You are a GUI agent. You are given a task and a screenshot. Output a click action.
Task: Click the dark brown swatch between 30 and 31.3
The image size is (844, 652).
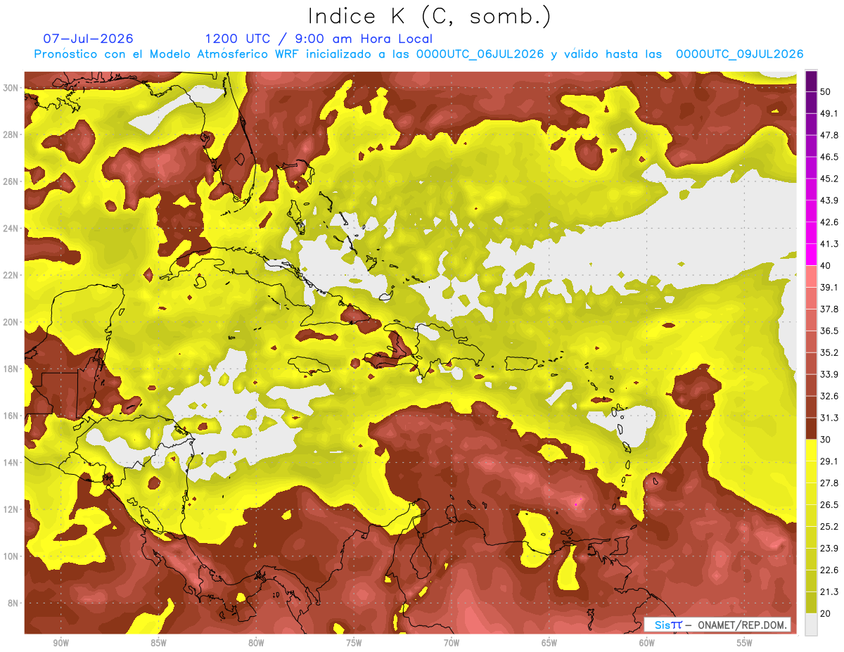pyautogui.click(x=811, y=428)
